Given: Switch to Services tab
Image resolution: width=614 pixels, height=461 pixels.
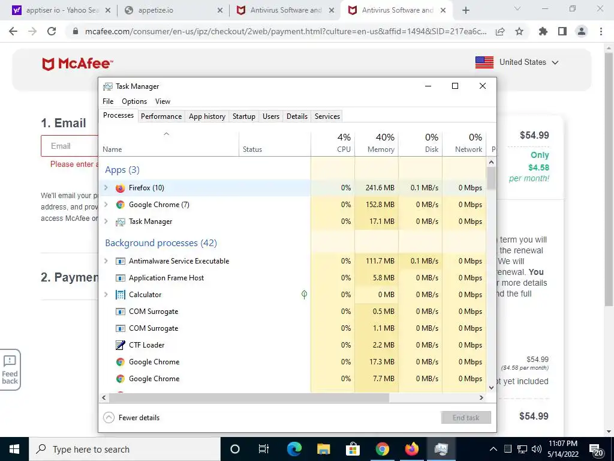Looking at the screenshot, I should [x=327, y=116].
